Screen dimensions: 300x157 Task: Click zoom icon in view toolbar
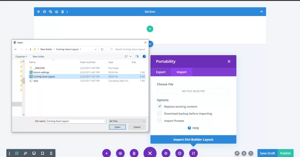(25, 153)
